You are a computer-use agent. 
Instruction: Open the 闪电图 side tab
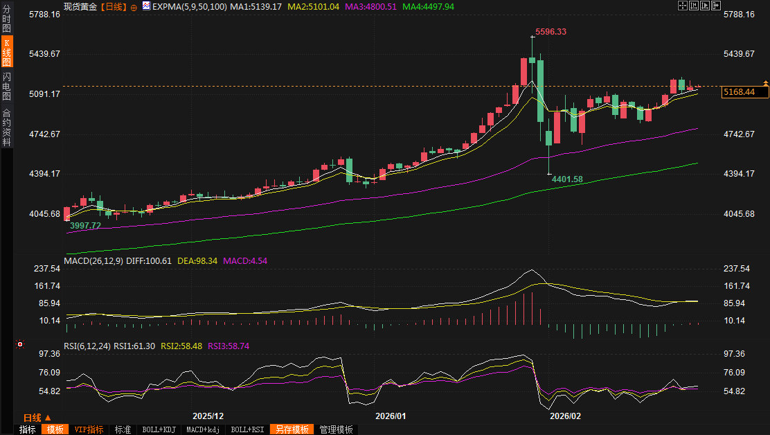pos(6,85)
